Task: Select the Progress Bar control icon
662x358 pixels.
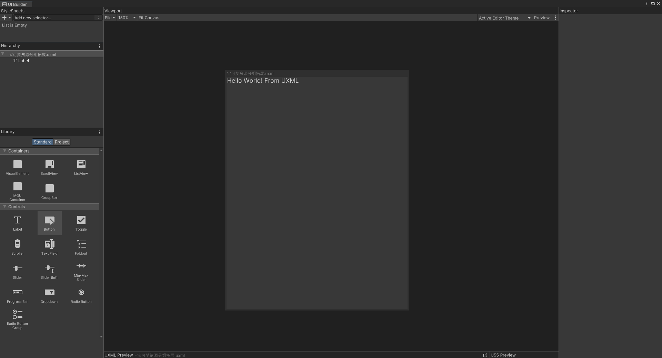Action: point(17,293)
